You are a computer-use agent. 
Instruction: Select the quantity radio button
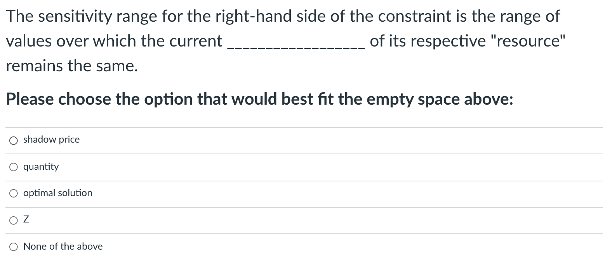pyautogui.click(x=14, y=167)
